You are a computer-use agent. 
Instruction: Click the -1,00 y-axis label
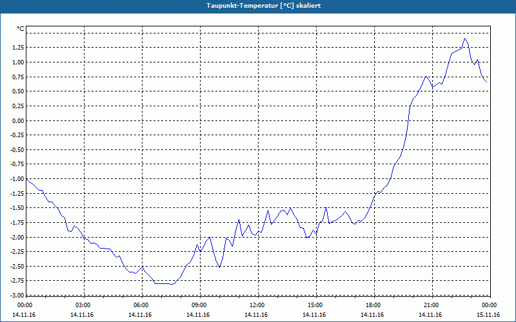17,179
